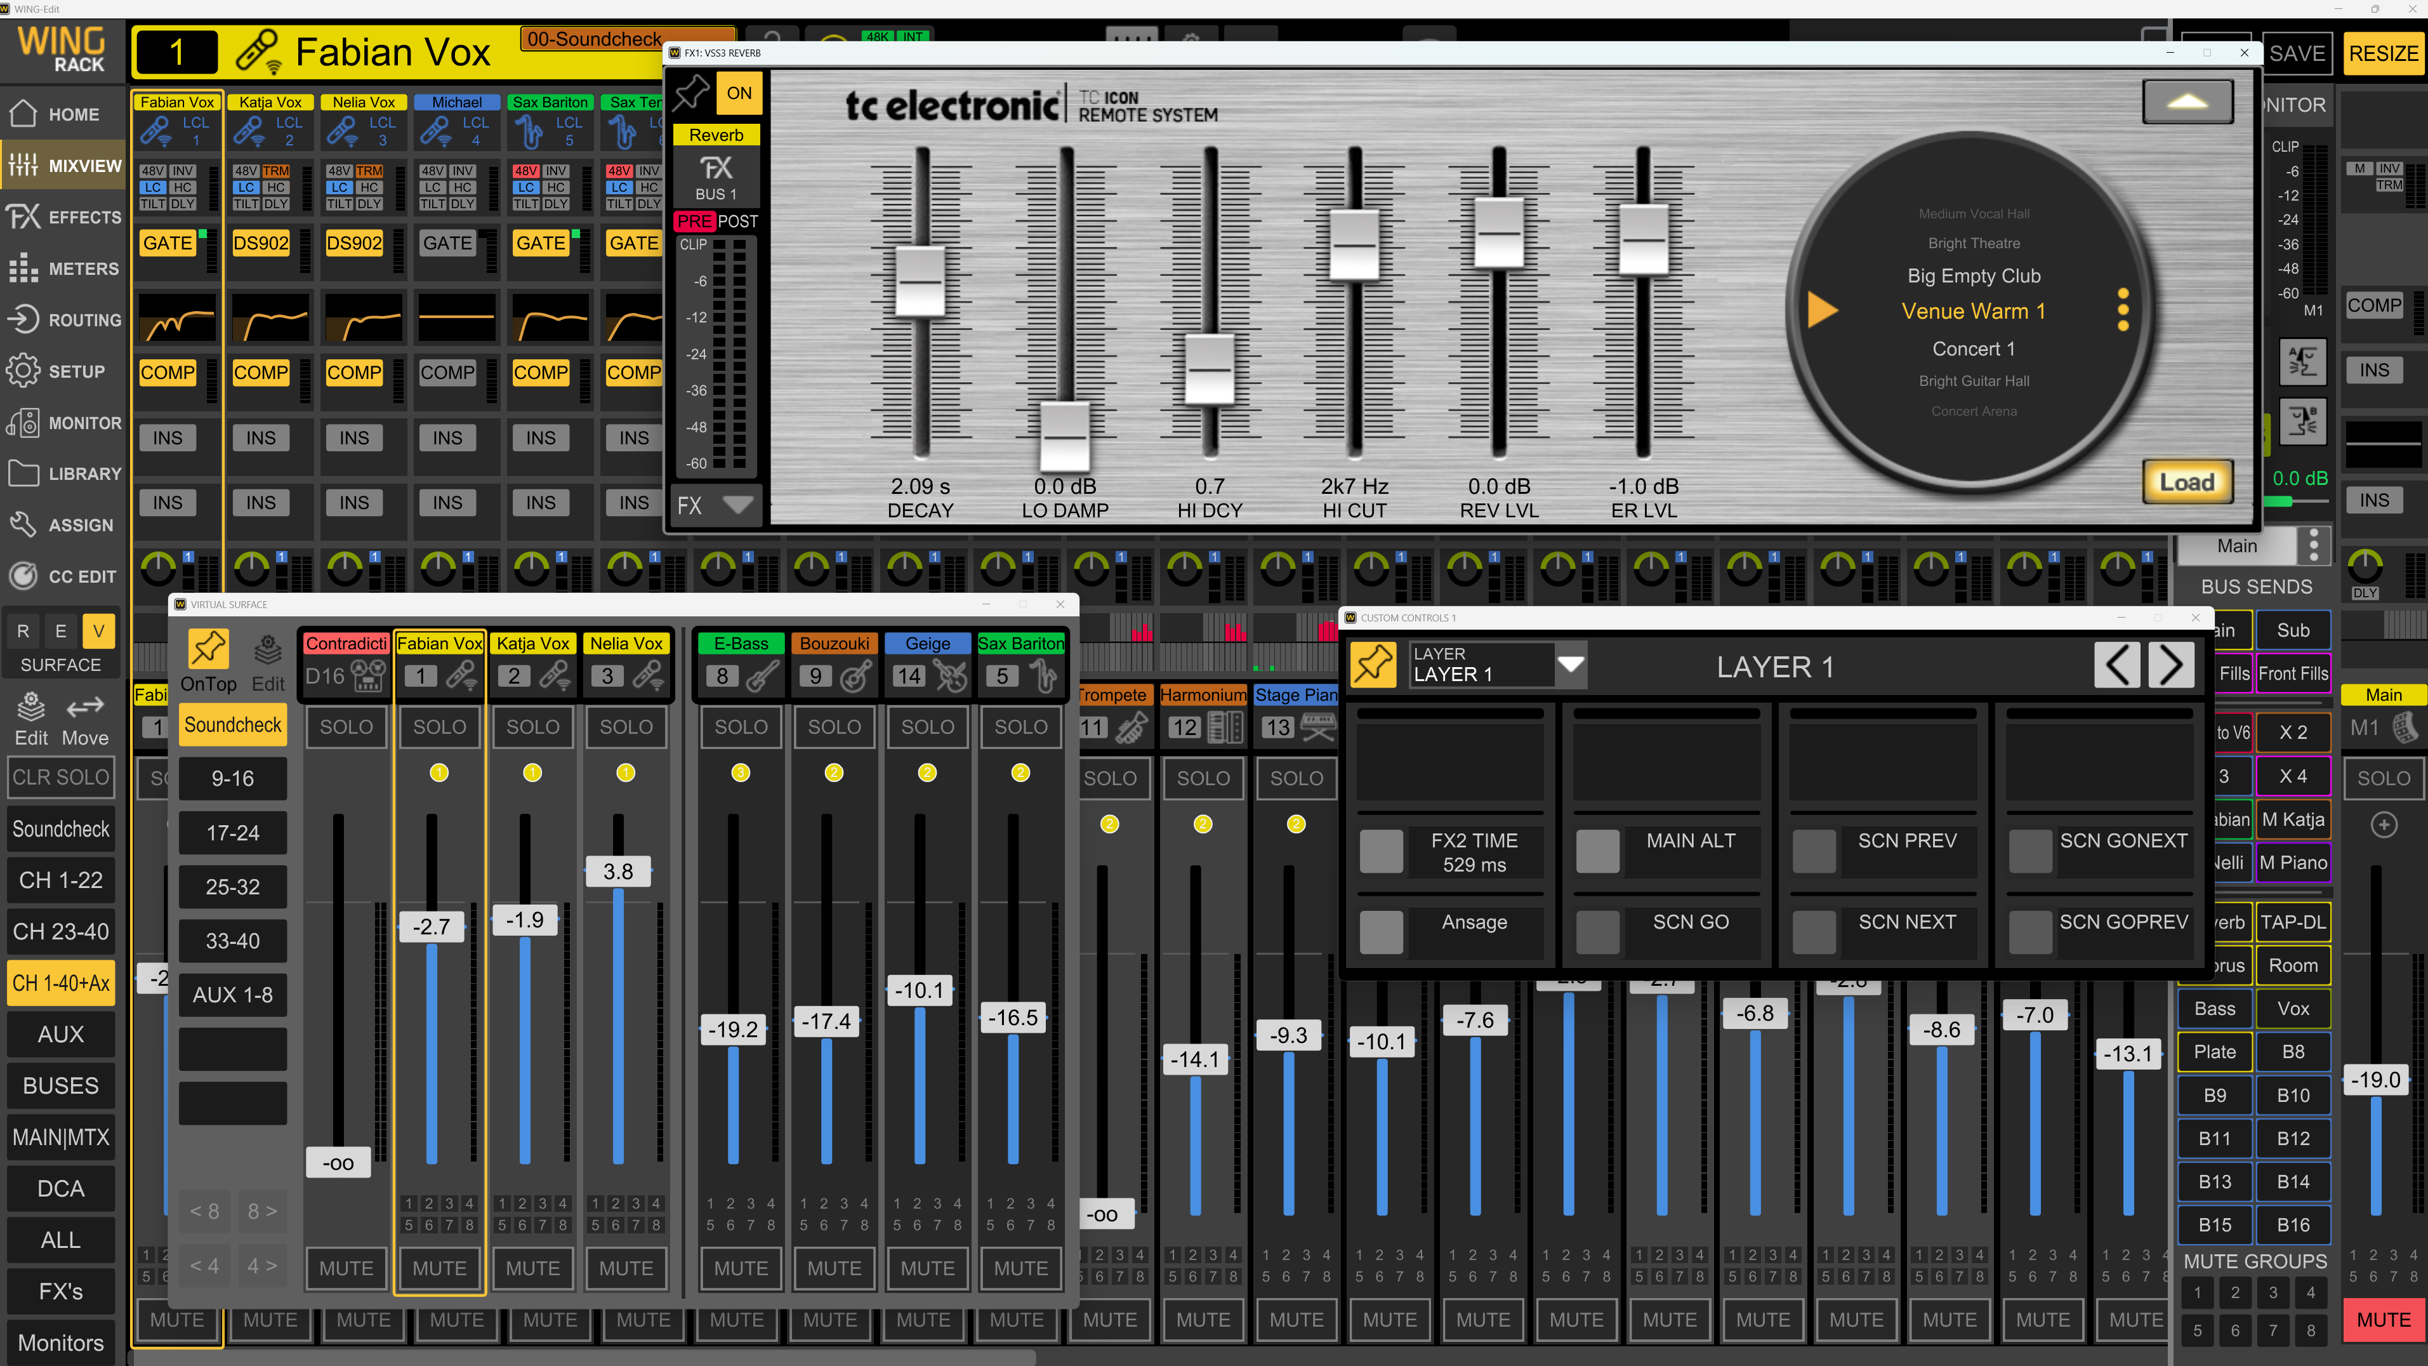The width and height of the screenshot is (2428, 1366).
Task: Click the pin icon in Custom Controls window
Action: coord(1373,666)
